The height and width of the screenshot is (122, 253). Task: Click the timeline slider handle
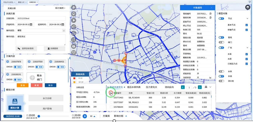click(x=39, y=116)
